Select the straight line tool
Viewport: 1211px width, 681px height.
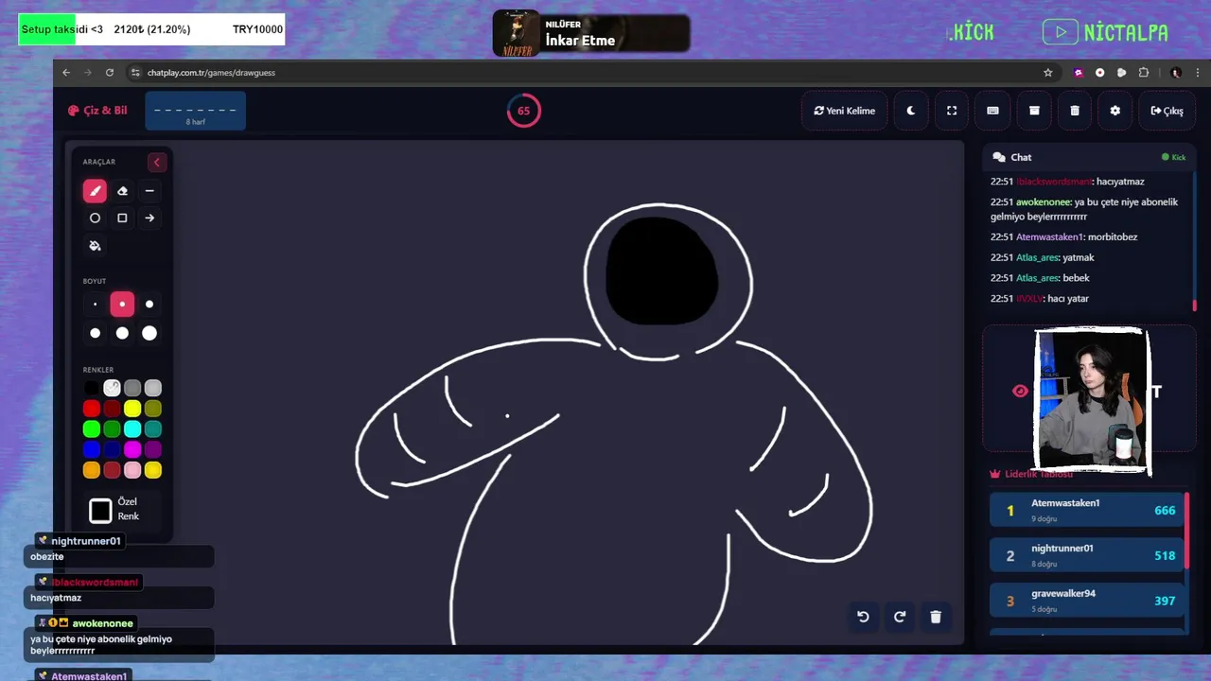(x=149, y=191)
